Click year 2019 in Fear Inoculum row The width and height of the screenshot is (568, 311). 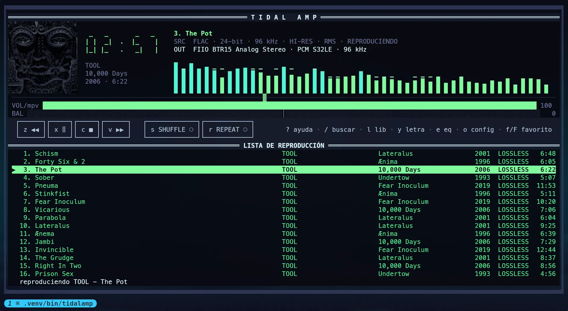pos(483,202)
